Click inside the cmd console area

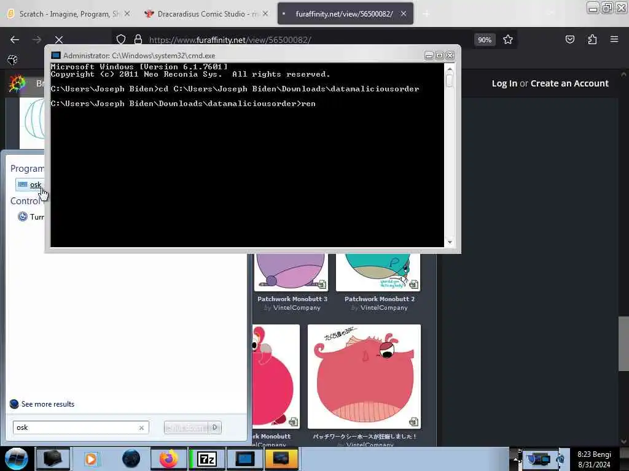(x=247, y=155)
